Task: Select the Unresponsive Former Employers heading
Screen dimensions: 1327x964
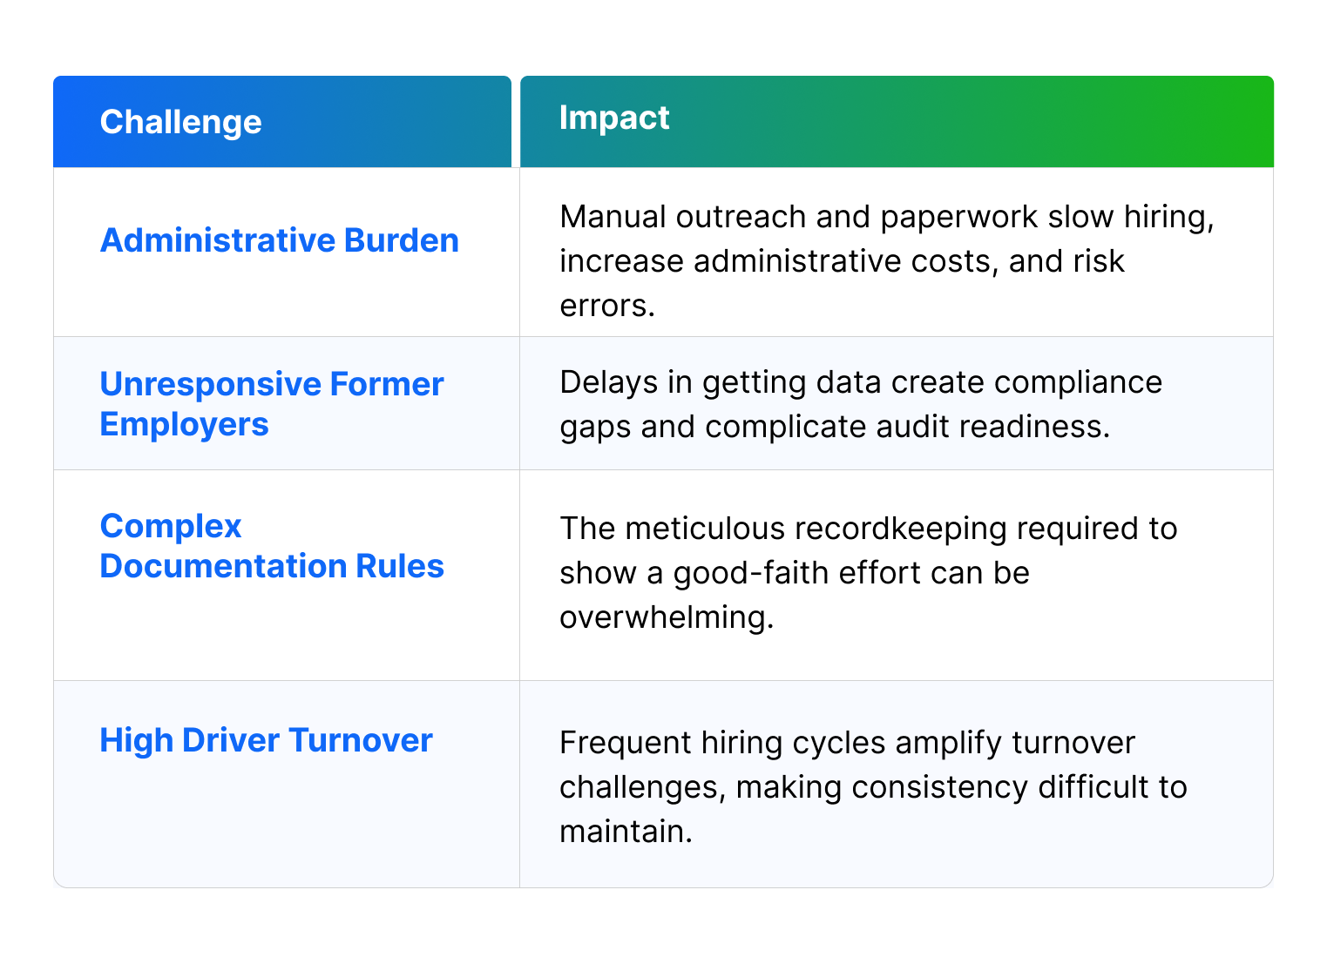Action: point(271,404)
